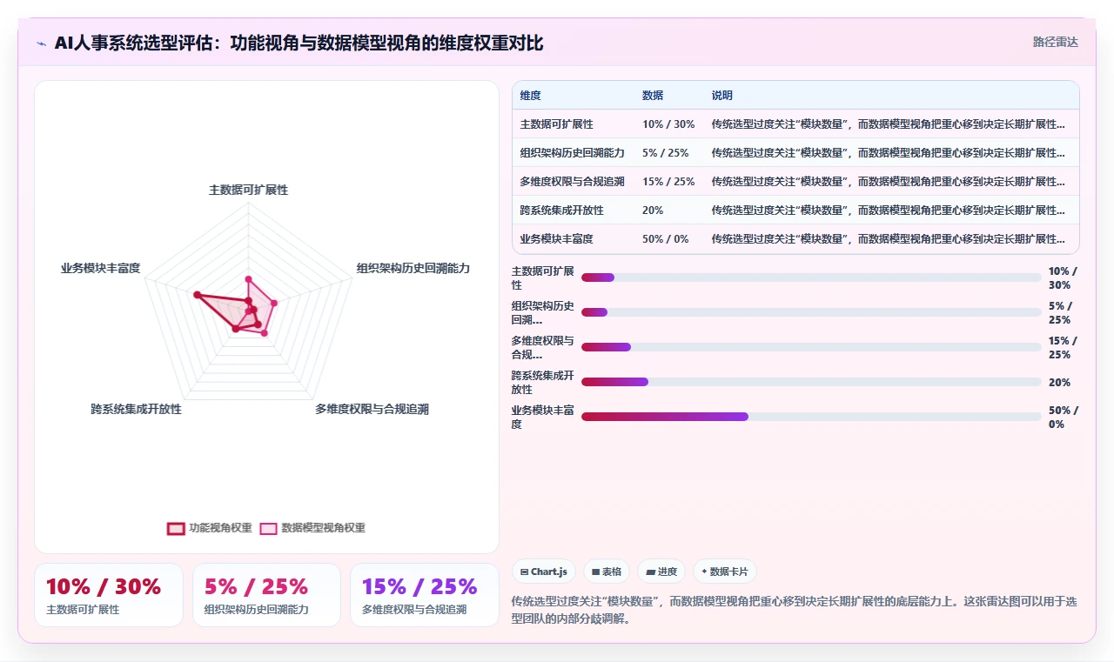1114x662 pixels.
Task: Open the 15% / 25% 多维度权限与合规追溯 stat card
Action: [x=425, y=595]
